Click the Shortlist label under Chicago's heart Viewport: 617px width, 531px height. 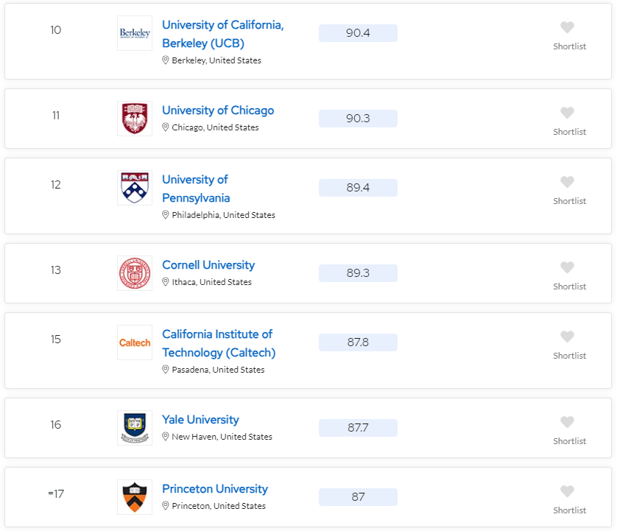point(569,132)
